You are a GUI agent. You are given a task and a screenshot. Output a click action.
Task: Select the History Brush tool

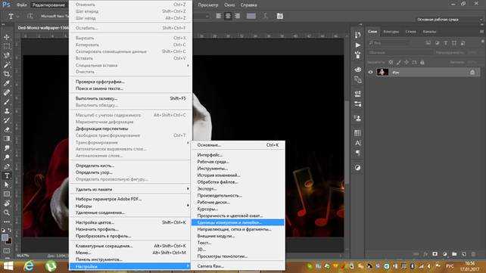tap(7, 120)
